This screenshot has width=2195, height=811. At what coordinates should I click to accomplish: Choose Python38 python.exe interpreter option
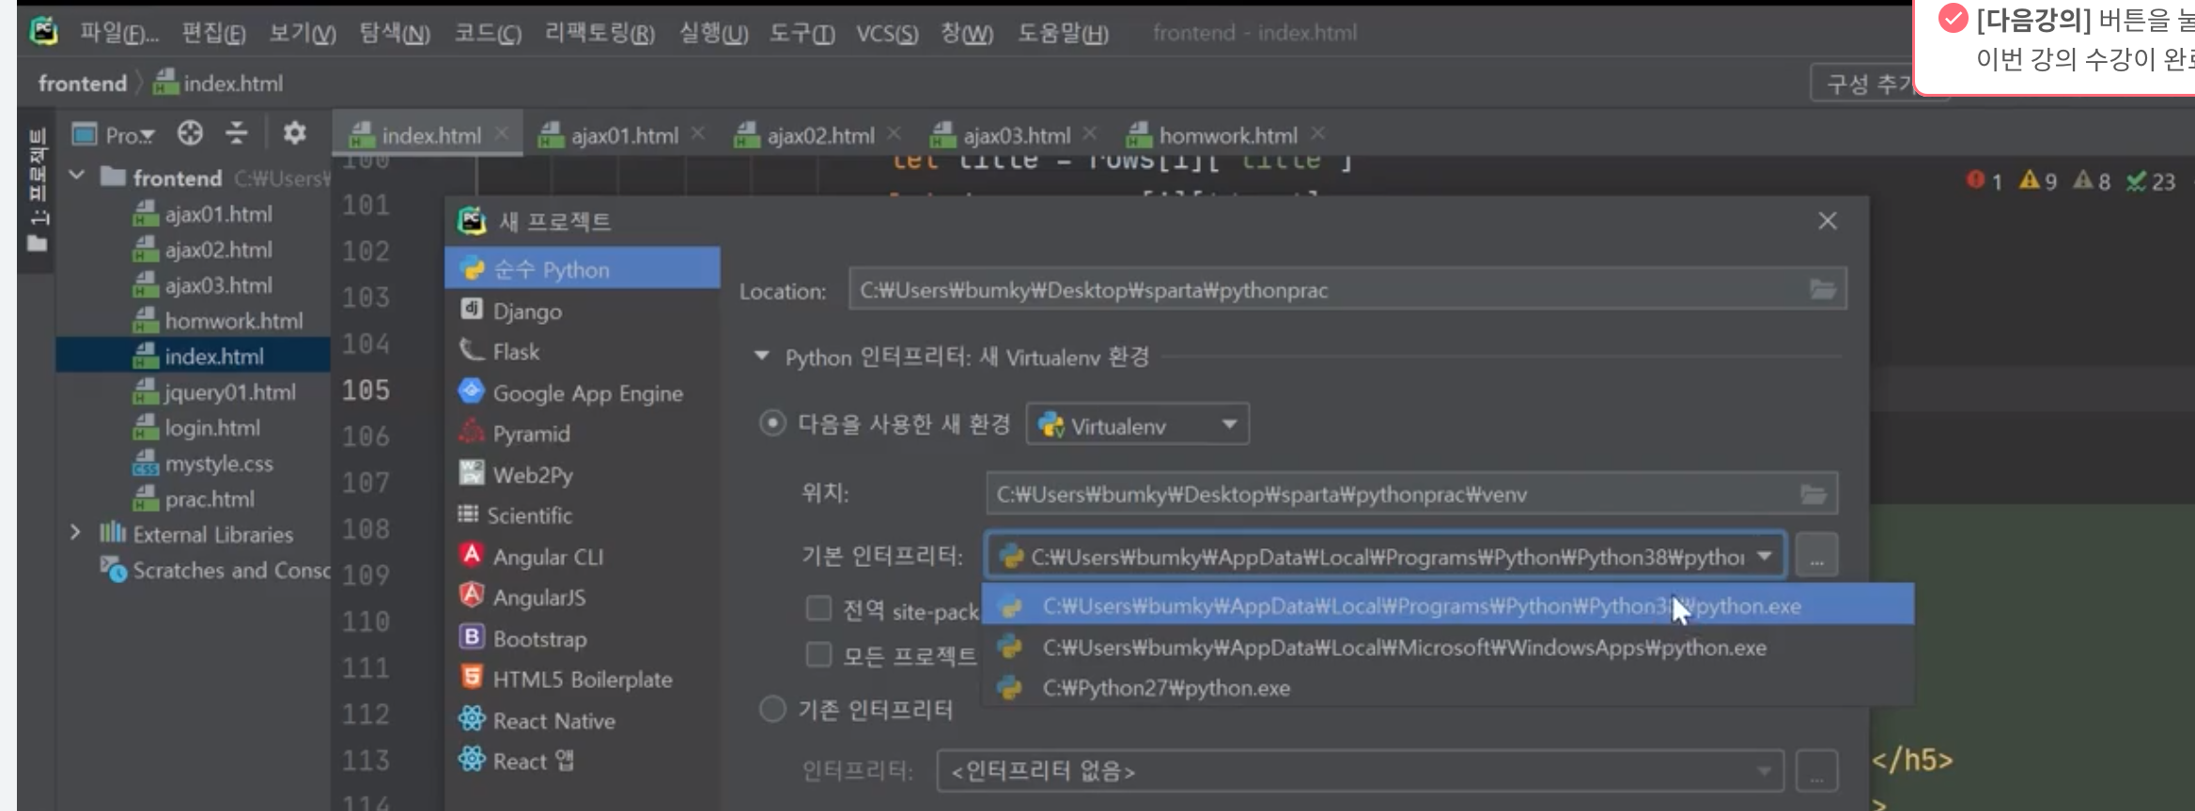(1448, 605)
